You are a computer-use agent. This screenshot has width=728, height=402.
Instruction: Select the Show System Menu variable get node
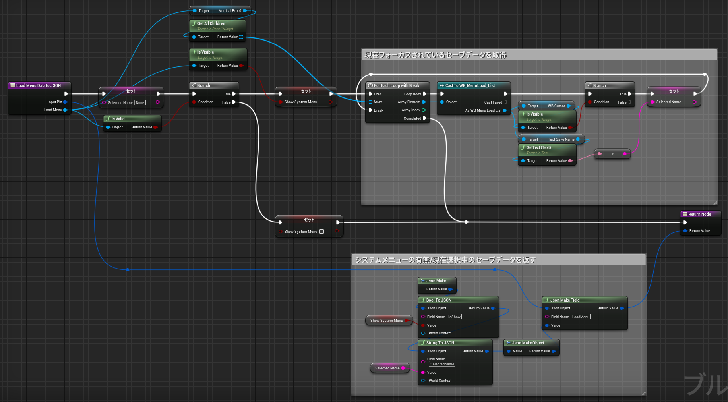[389, 321]
